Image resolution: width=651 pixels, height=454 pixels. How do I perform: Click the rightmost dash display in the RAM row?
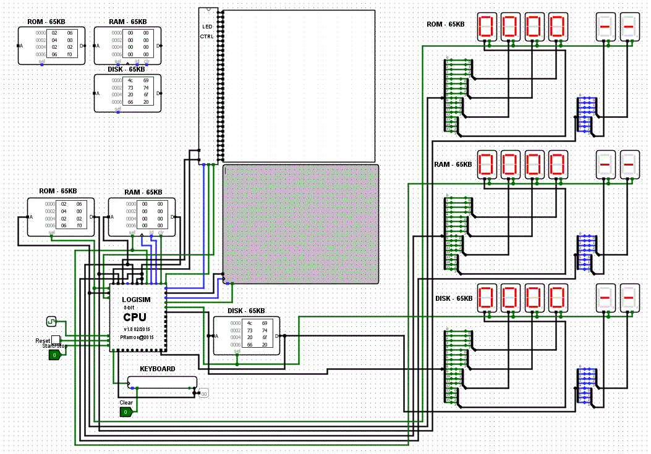coord(629,164)
